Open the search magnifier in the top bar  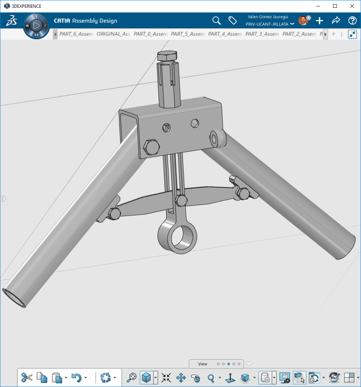pos(217,20)
